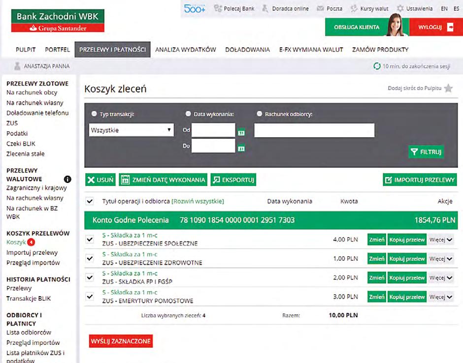463x363 pixels.
Task: Uncheck the Emerytury pomostowe transfer checkbox
Action: (90, 297)
